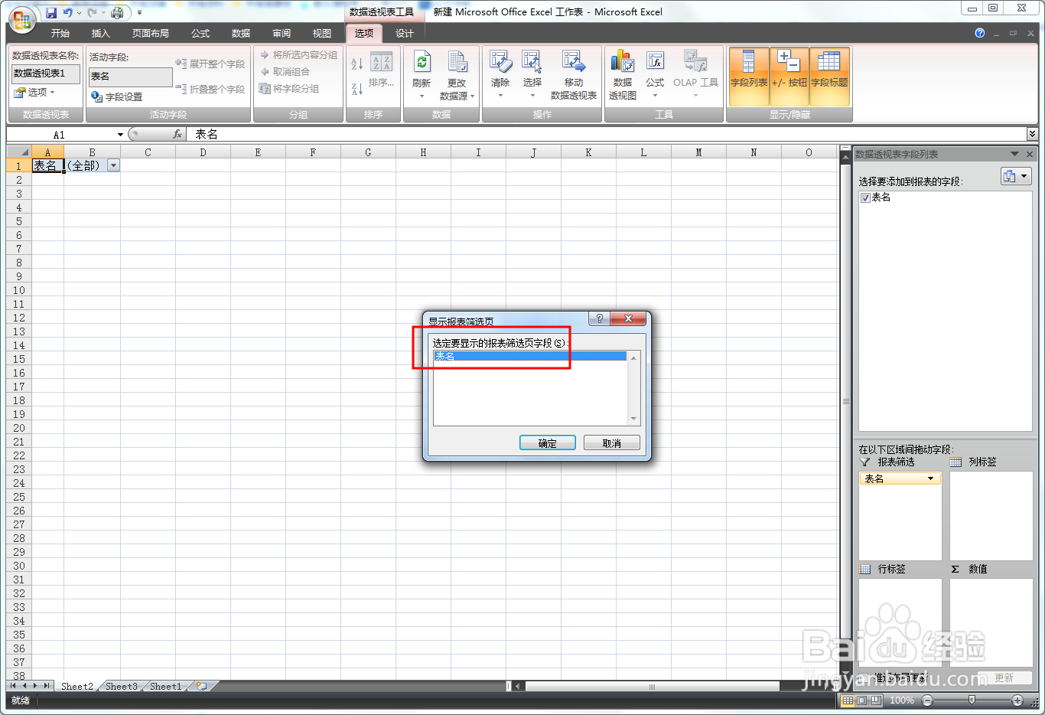Image resolution: width=1045 pixels, height=715 pixels.
Task: Switch to the 数据 ribbon tab
Action: (x=241, y=34)
